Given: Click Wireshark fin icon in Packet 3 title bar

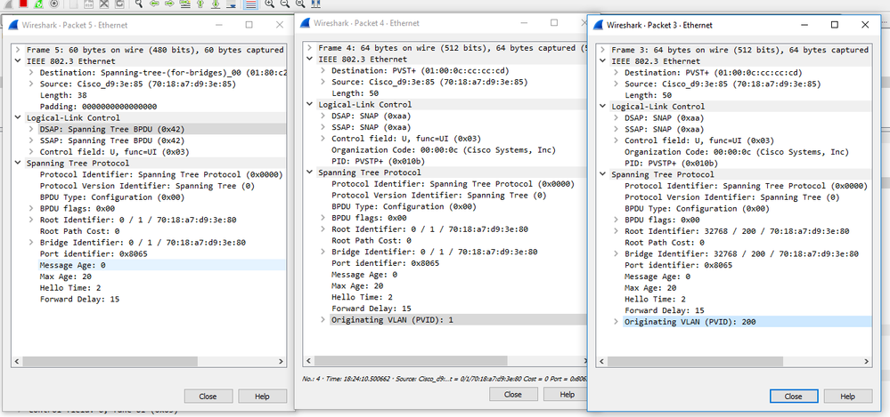Looking at the screenshot, I should tap(599, 25).
